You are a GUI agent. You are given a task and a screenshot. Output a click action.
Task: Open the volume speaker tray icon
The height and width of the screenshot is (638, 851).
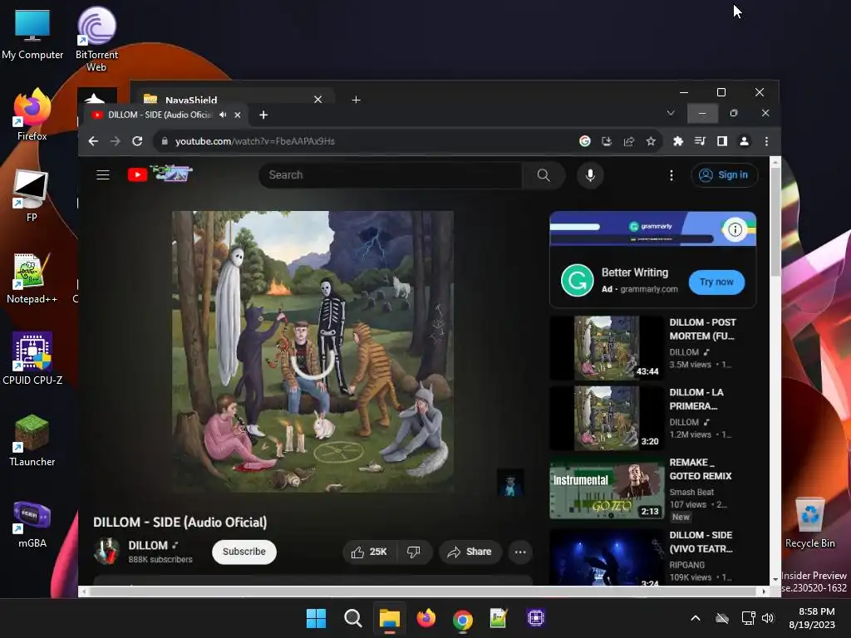click(767, 618)
